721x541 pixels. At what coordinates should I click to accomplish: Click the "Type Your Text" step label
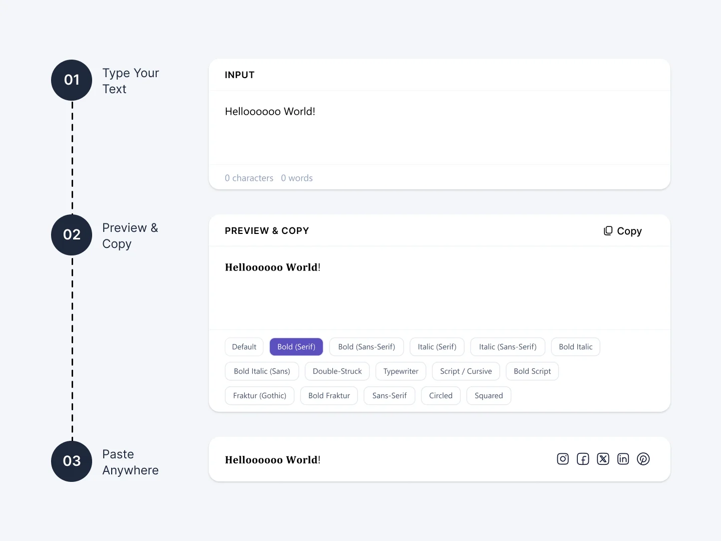point(131,81)
